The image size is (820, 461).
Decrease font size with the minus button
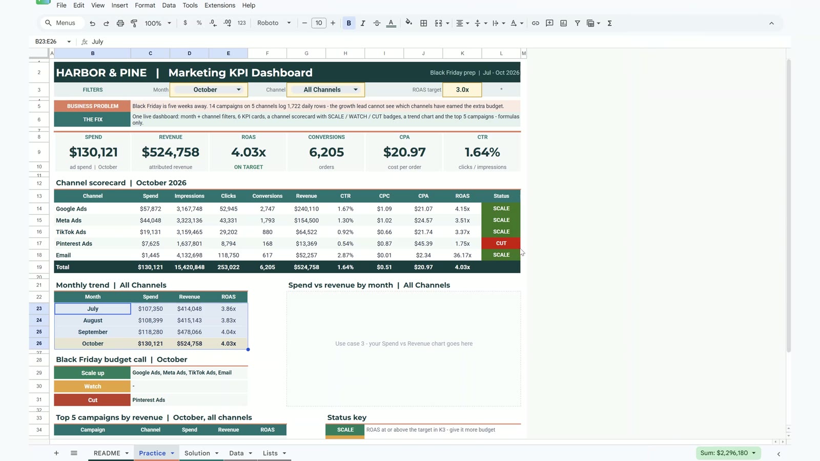[304, 23]
